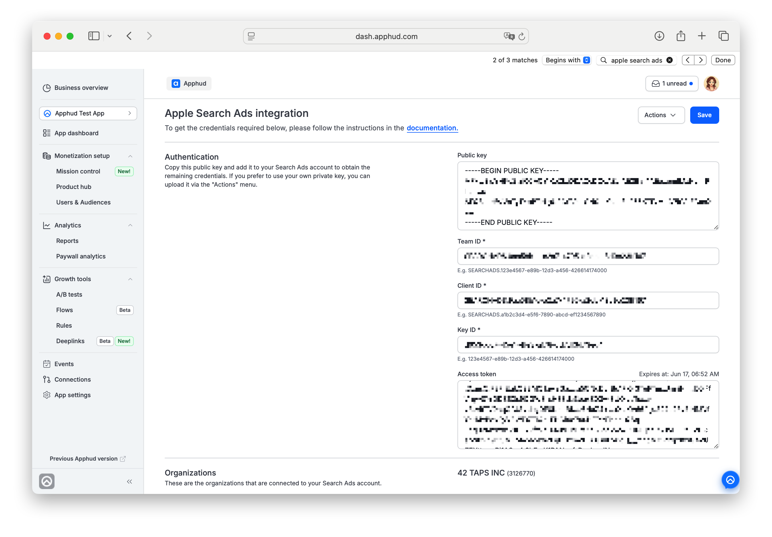Open Rules in the sidebar
Screen dimensions: 772x537
pos(64,325)
